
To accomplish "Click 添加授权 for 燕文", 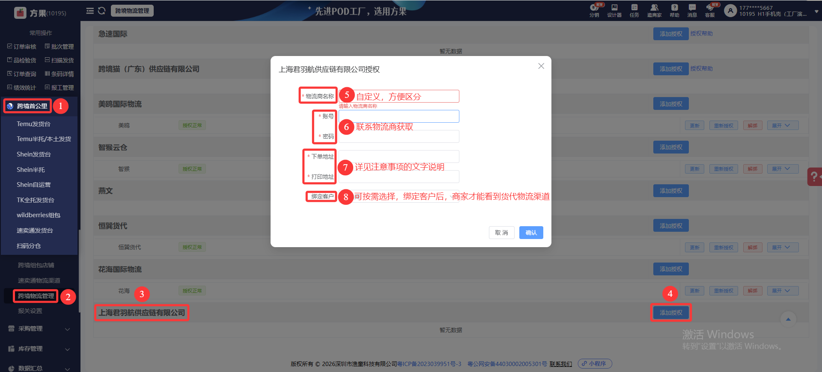I will 671,191.
